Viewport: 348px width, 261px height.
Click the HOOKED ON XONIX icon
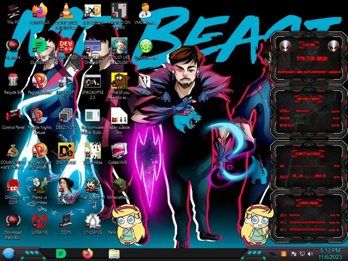[x=119, y=16]
